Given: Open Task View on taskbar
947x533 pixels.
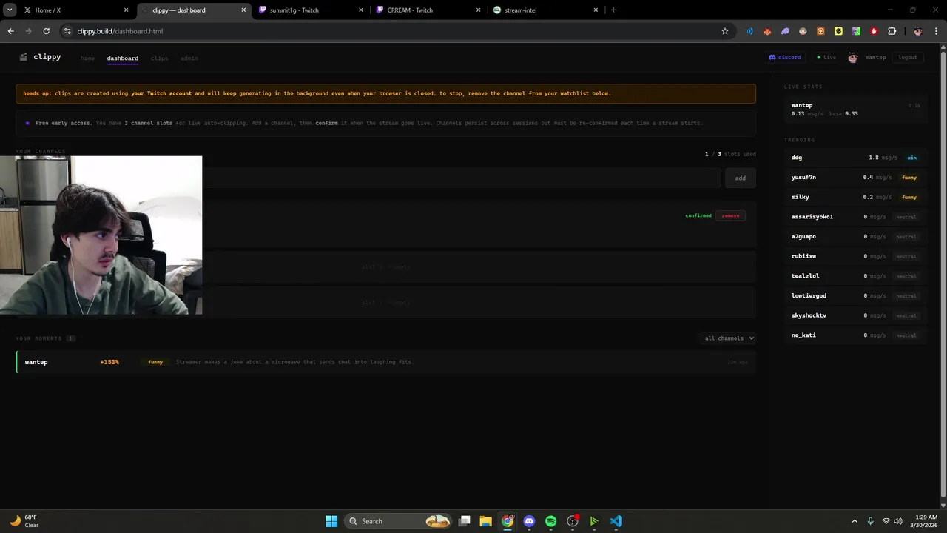Looking at the screenshot, I should pos(464,521).
